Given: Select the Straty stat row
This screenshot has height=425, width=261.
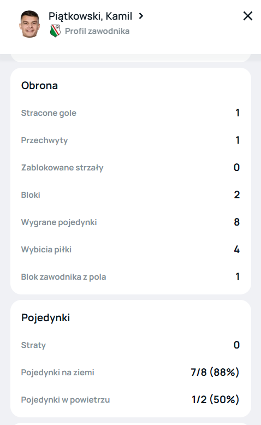Looking at the screenshot, I should point(130,345).
